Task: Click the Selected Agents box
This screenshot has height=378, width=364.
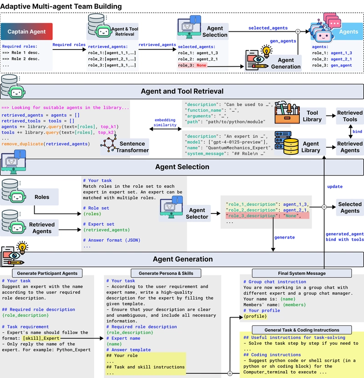Action: coord(350,207)
